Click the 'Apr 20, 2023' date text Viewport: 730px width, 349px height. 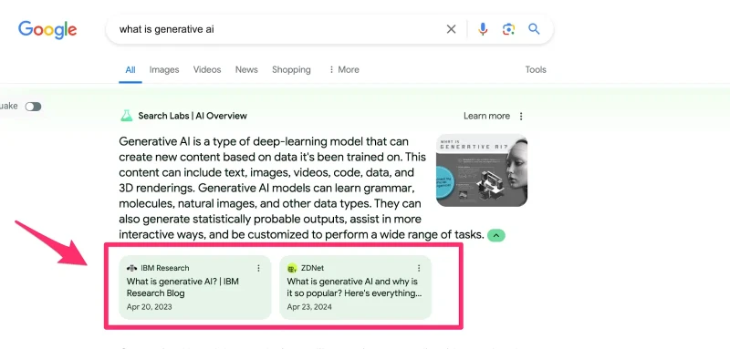coord(149,307)
